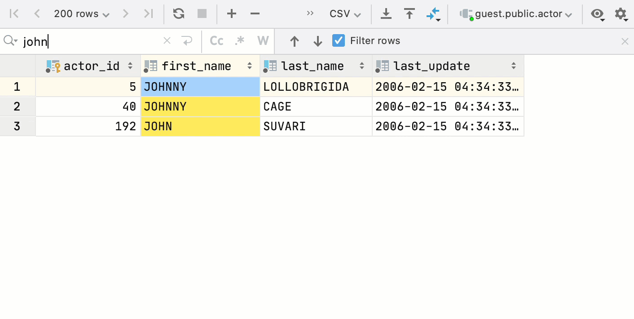This screenshot has width=634, height=319.
Task: Add a new row to the table
Action: pyautogui.click(x=232, y=13)
